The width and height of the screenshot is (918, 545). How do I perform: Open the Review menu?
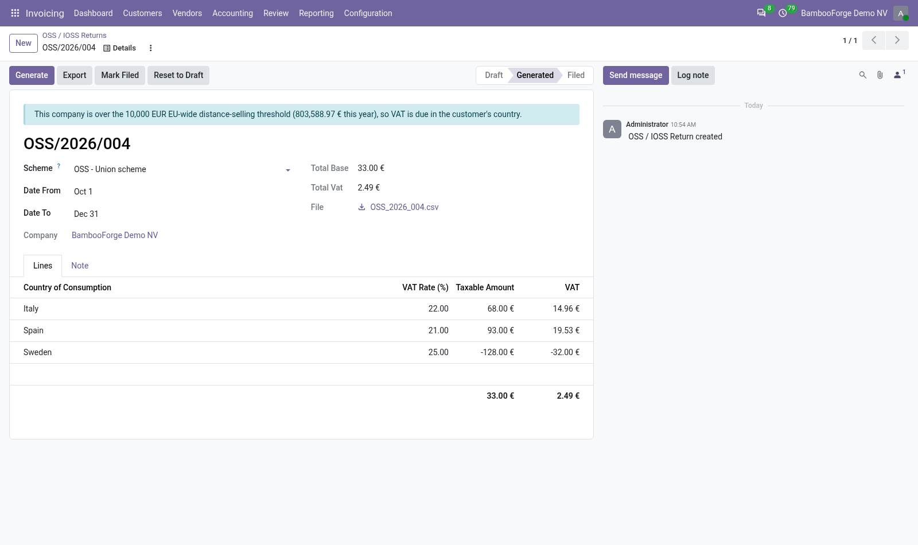276,13
